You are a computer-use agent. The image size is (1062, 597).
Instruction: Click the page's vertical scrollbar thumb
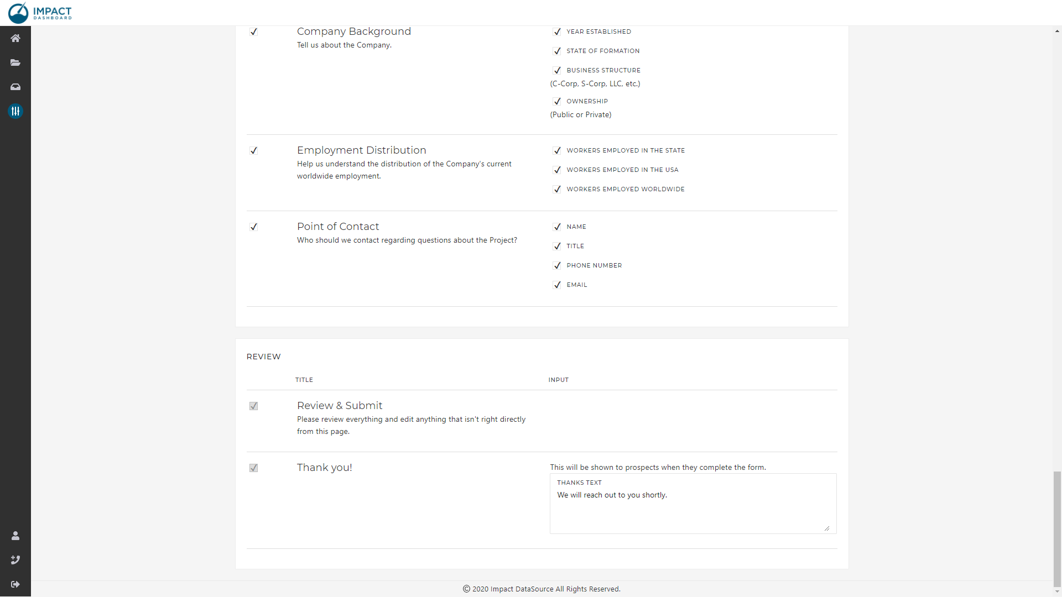tap(1057, 528)
